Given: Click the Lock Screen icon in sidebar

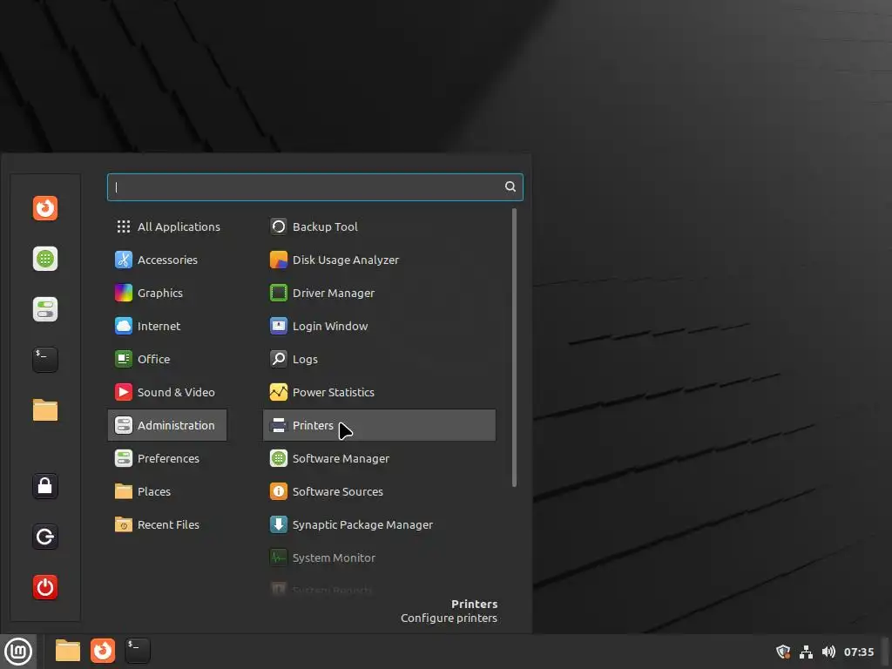Looking at the screenshot, I should [45, 486].
